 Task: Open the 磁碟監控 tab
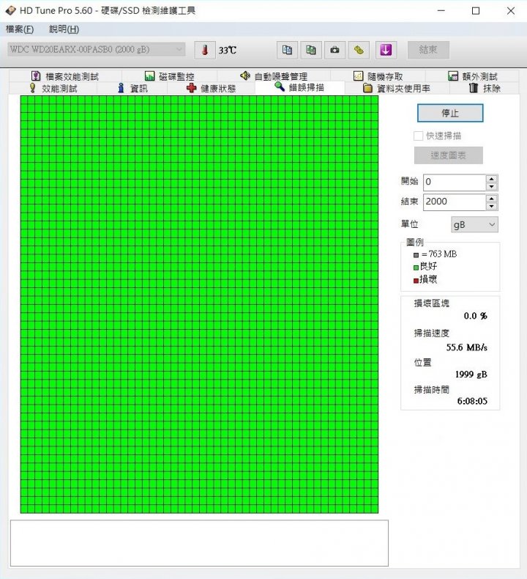[x=170, y=76]
